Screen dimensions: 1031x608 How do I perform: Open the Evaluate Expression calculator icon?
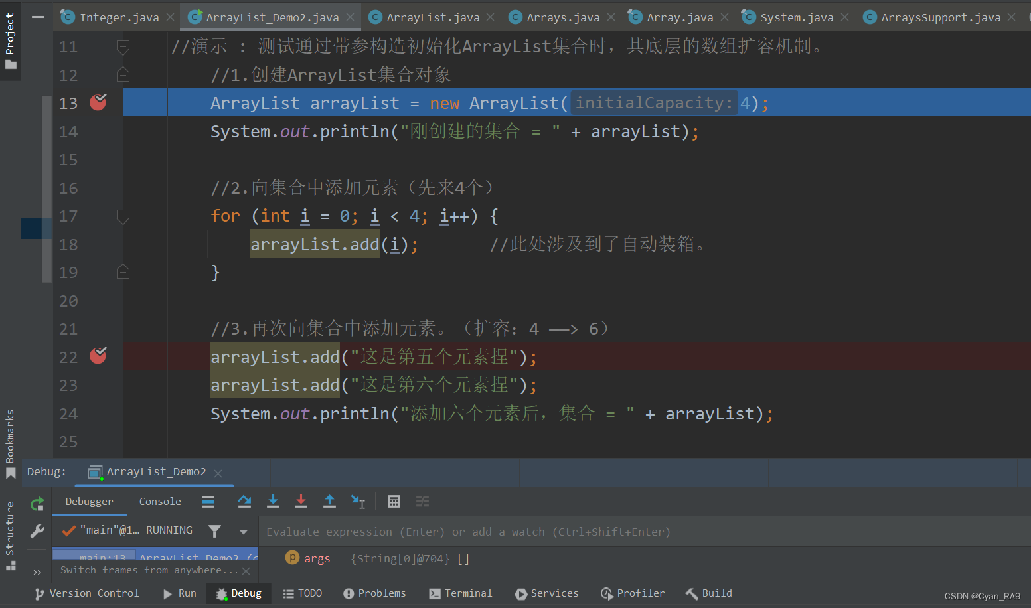(394, 501)
